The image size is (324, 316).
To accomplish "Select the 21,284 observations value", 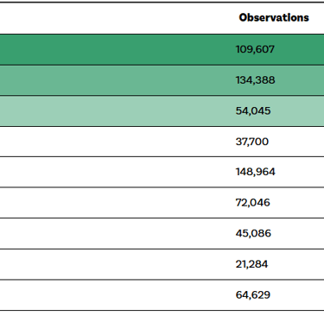I will tap(251, 264).
